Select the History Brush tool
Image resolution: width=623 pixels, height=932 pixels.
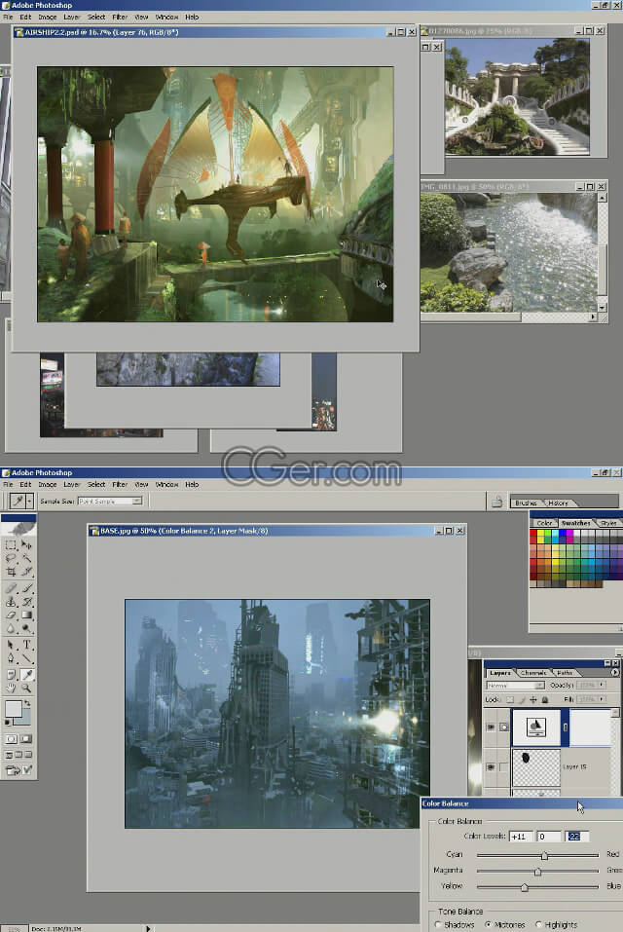(x=26, y=602)
